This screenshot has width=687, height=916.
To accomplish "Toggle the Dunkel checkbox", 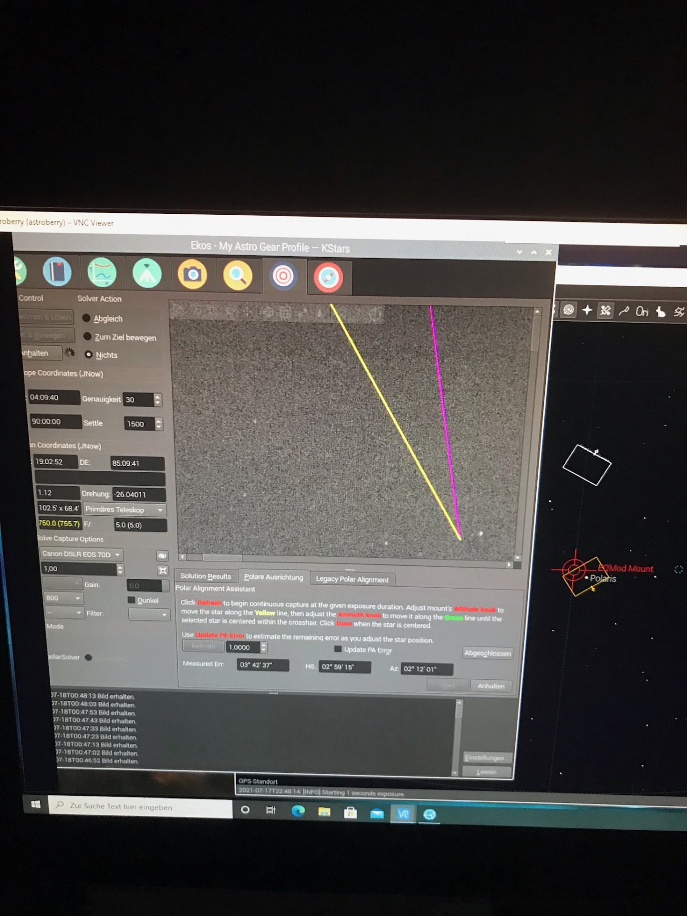I will click(x=131, y=600).
